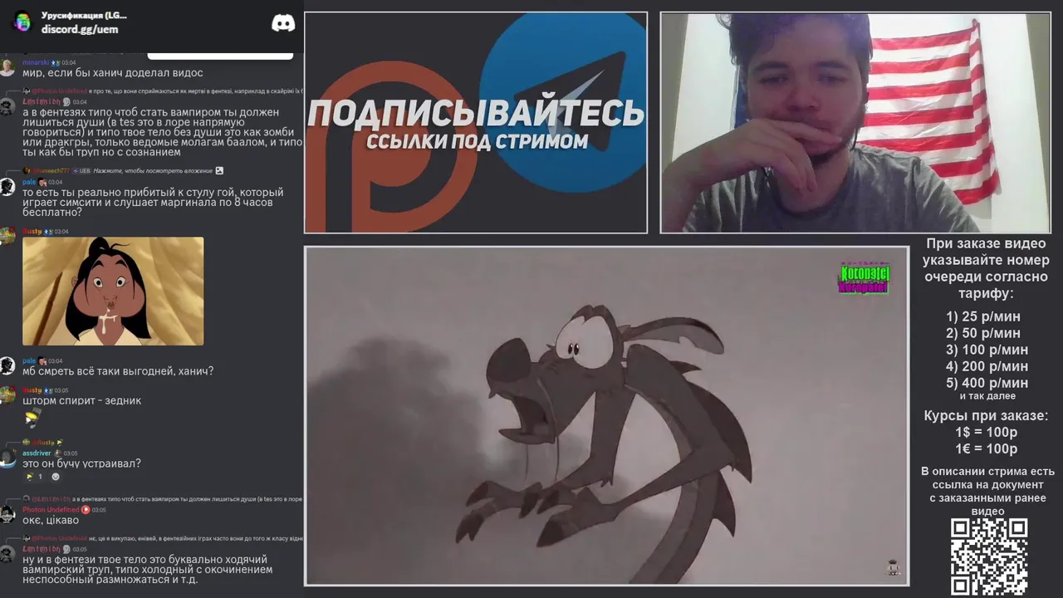Click the attachment image icon in reply preview
Image resolution: width=1063 pixels, height=598 pixels.
[x=219, y=170]
